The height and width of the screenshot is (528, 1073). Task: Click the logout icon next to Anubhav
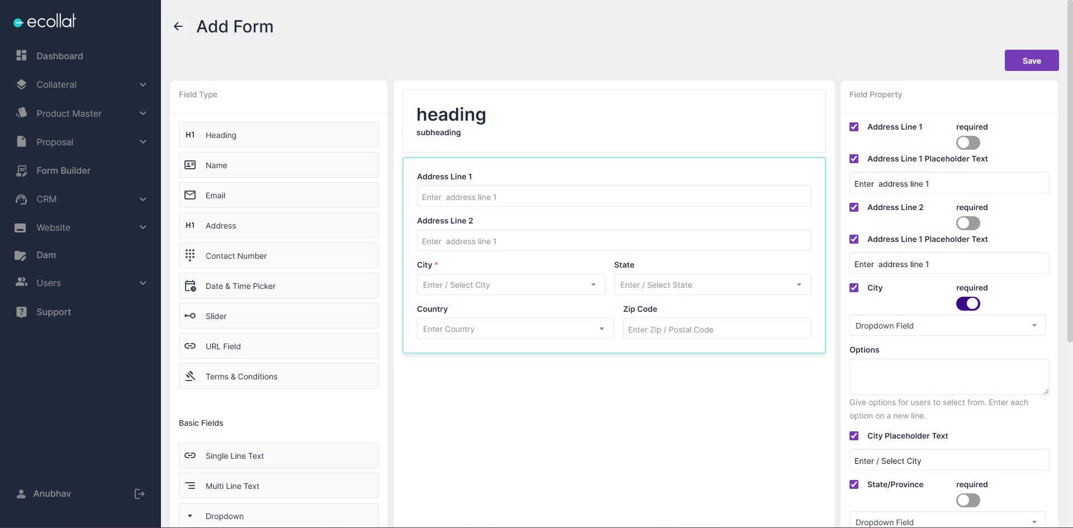coord(139,494)
